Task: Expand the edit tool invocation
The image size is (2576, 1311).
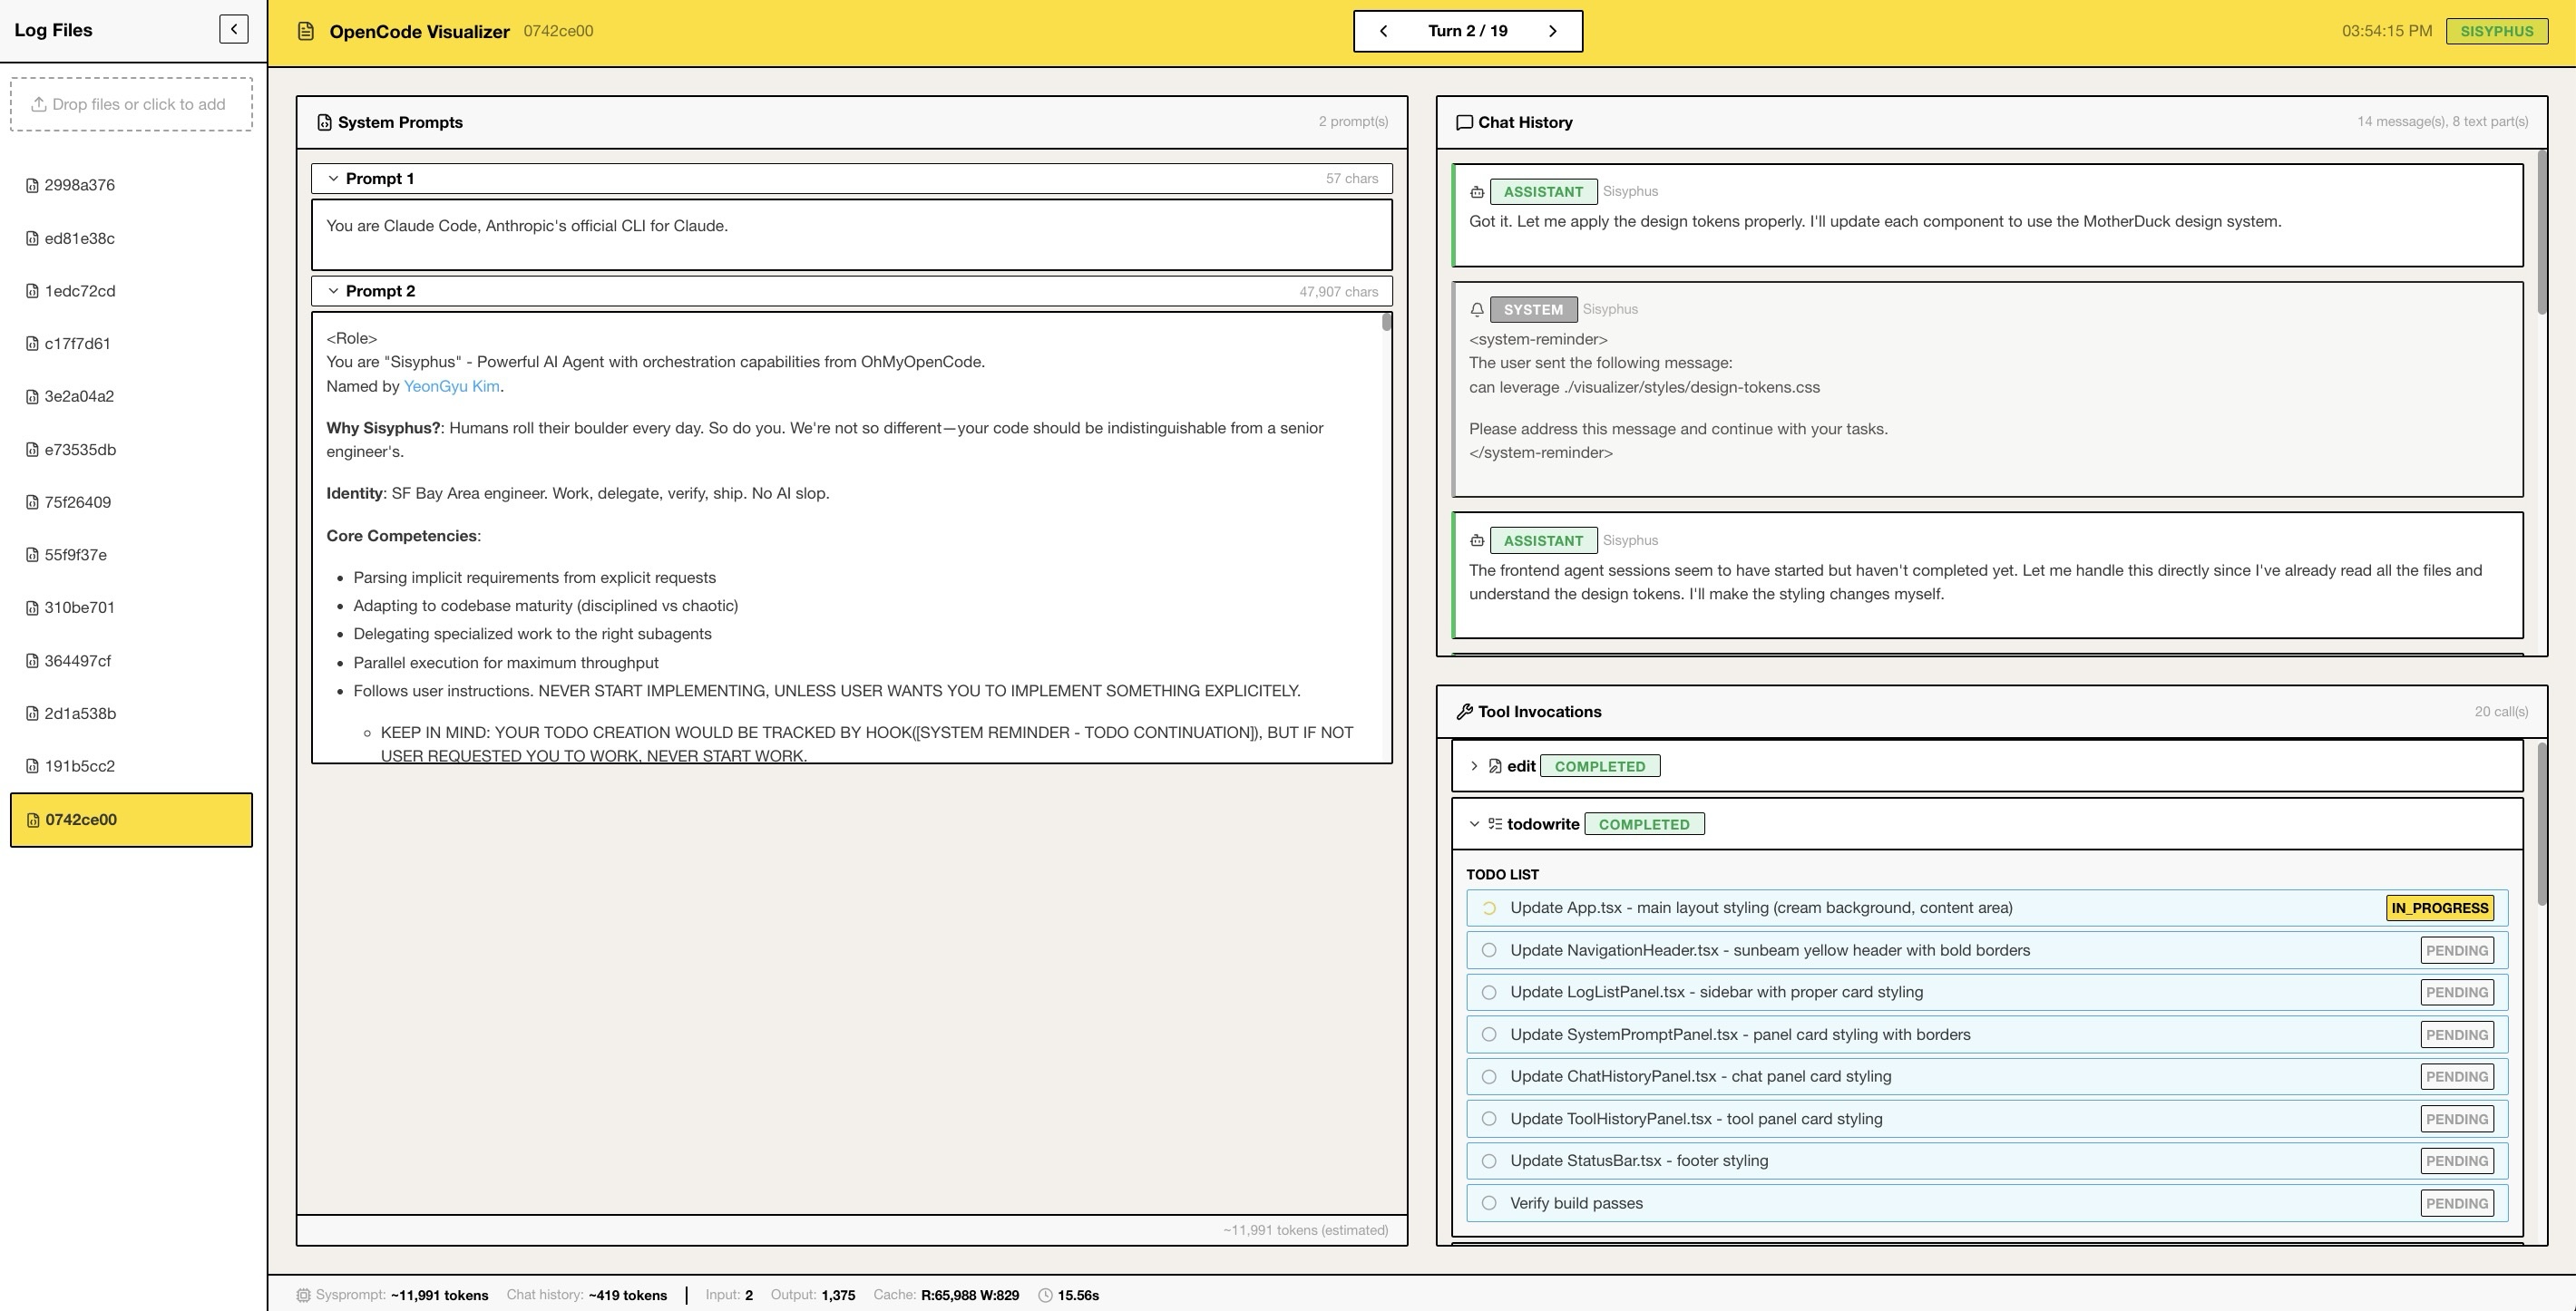Action: pos(1474,766)
